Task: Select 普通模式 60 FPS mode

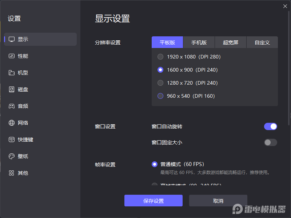Action: [154, 164]
